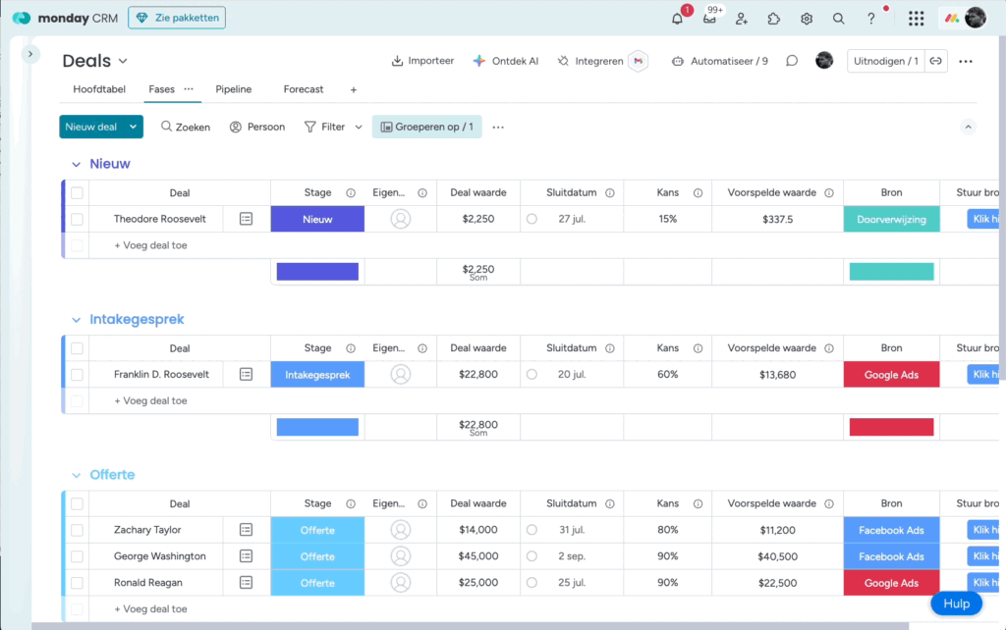1006x630 pixels.
Task: Open the board discussion speech bubble
Action: point(792,61)
